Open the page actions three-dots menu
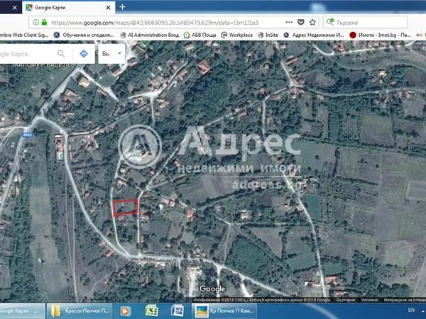The height and width of the screenshot is (319, 426). point(289,22)
